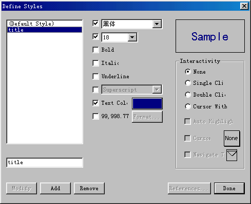Check the Superscript checkbox
The height and width of the screenshot is (204, 251).
(95, 89)
